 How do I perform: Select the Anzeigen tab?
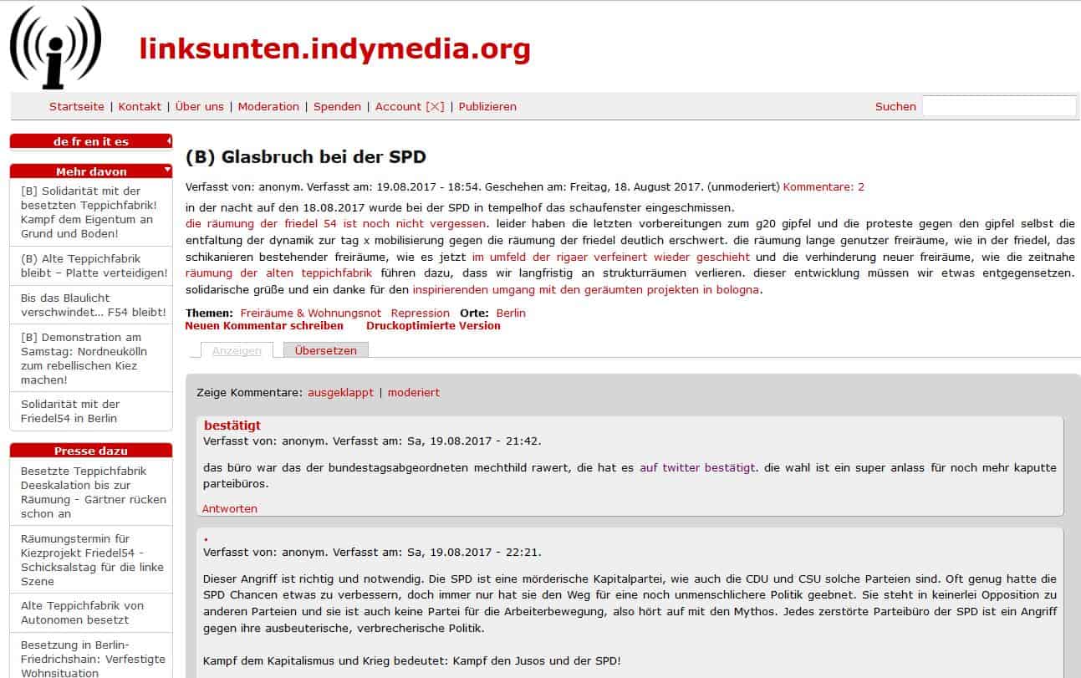(x=237, y=351)
